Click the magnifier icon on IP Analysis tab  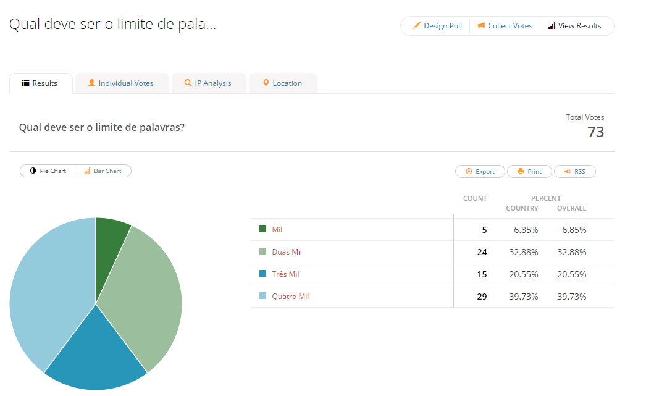[188, 83]
